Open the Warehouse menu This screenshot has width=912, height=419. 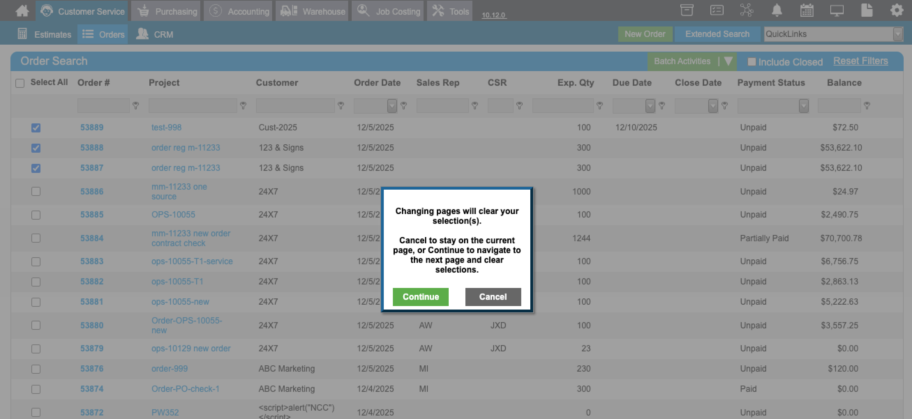(x=312, y=11)
